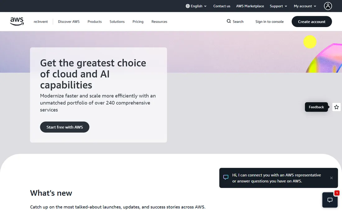
Task: Open the Pricing menu
Action: (x=138, y=21)
